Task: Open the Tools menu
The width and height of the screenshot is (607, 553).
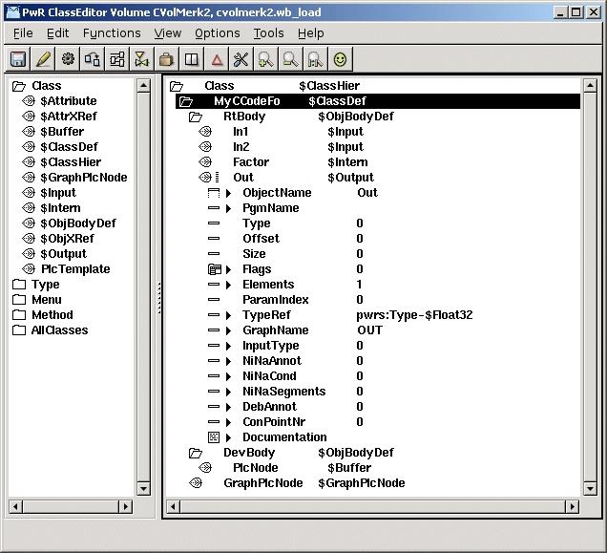Action: click(268, 33)
